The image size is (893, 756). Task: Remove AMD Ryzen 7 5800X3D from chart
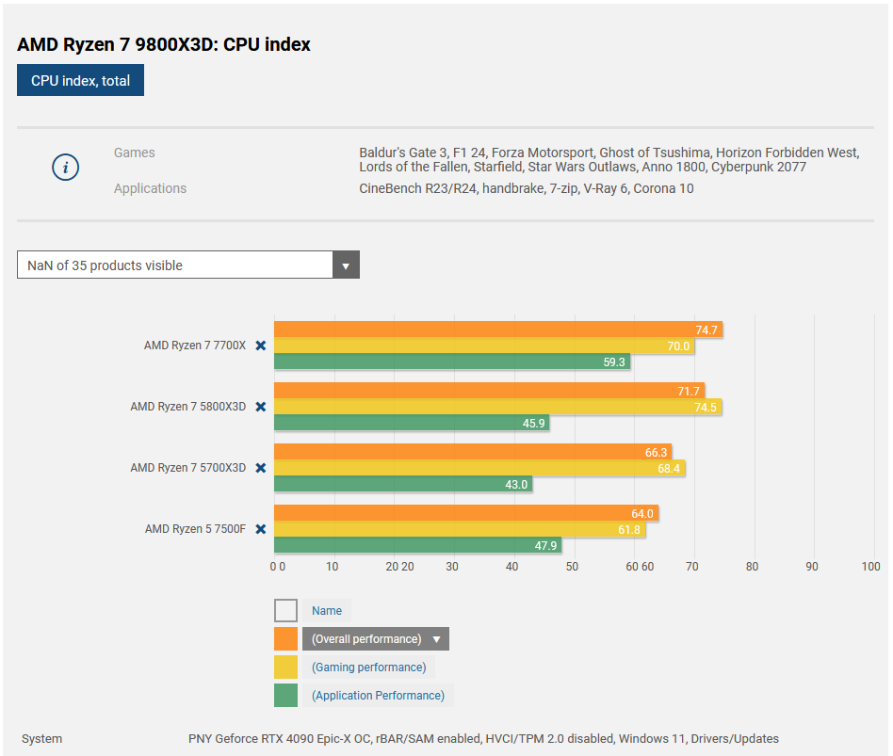261,407
